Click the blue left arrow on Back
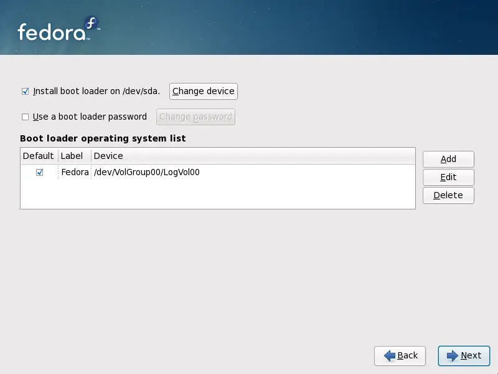The width and height of the screenshot is (498, 374). (390, 355)
